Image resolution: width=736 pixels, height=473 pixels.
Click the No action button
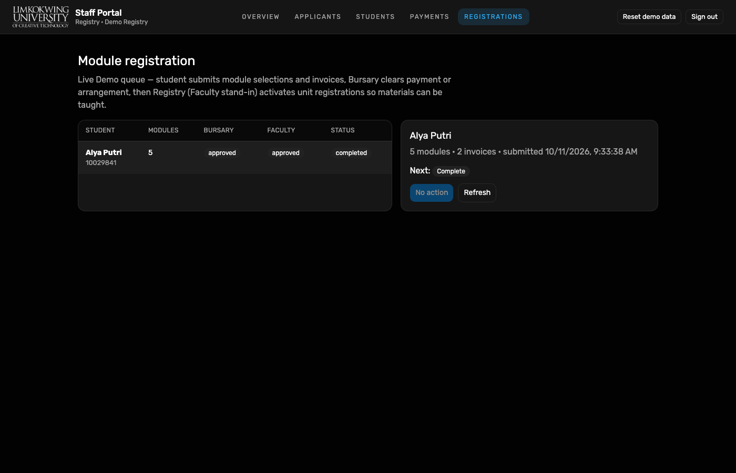tap(432, 193)
